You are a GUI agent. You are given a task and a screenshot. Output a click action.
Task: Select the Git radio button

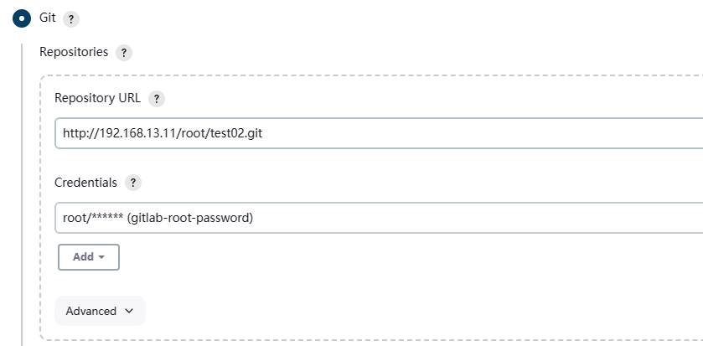(22, 18)
